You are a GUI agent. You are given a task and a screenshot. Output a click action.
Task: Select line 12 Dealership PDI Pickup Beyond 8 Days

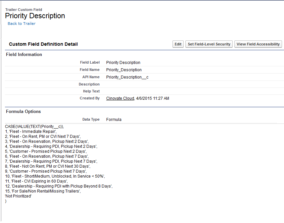click(59, 186)
